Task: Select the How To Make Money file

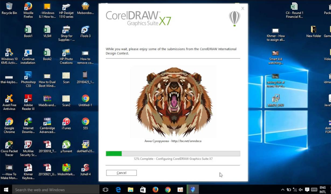Action: (9, 172)
